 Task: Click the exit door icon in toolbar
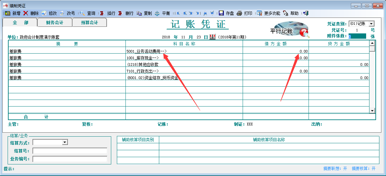coord(306,13)
